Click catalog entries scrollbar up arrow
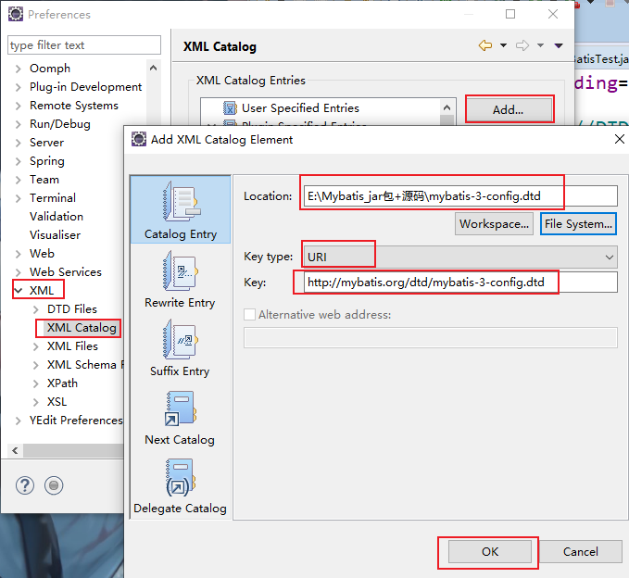 [x=447, y=107]
